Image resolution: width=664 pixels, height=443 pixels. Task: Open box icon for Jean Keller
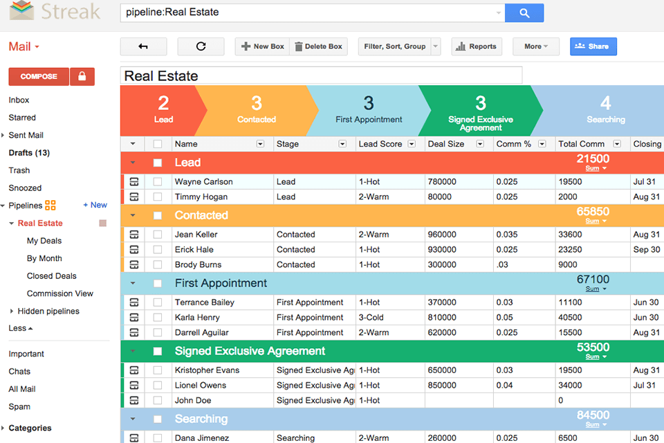(133, 235)
